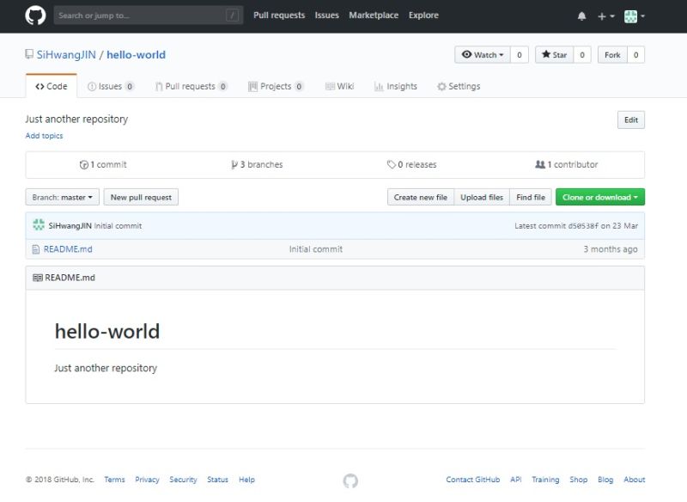Image resolution: width=687 pixels, height=502 pixels.
Task: Open the 3 branches link
Action: click(257, 164)
